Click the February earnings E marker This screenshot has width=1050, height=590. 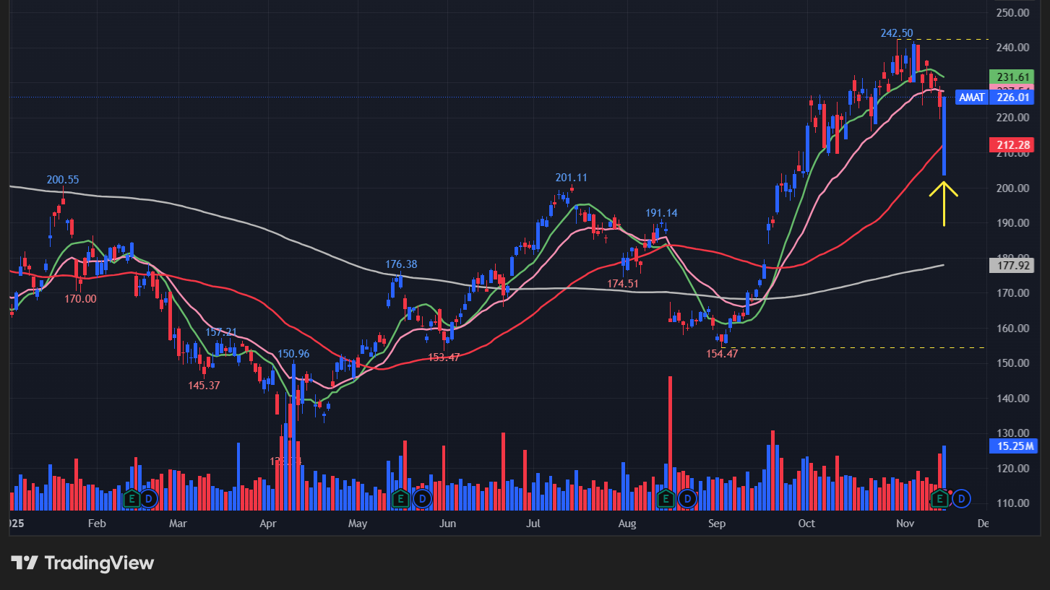point(132,498)
